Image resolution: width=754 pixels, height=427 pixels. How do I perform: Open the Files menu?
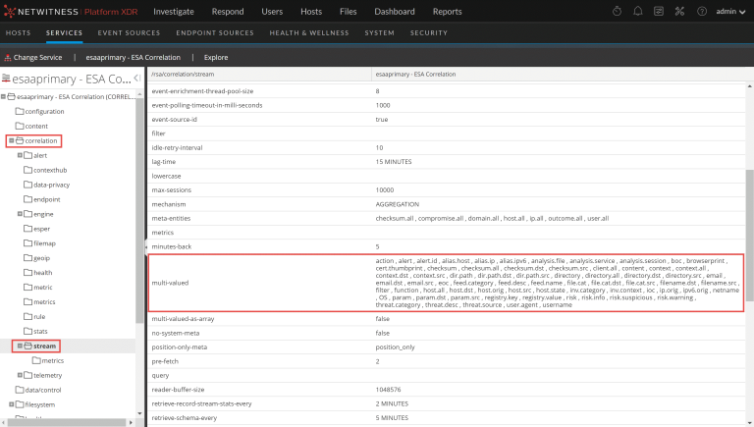click(x=349, y=12)
